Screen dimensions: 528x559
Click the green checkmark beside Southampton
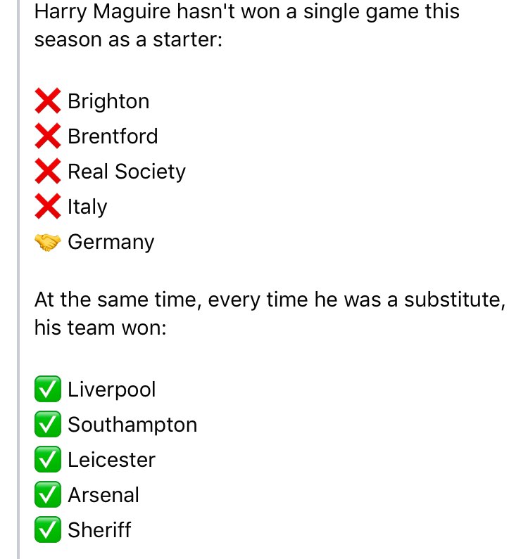[x=48, y=424]
